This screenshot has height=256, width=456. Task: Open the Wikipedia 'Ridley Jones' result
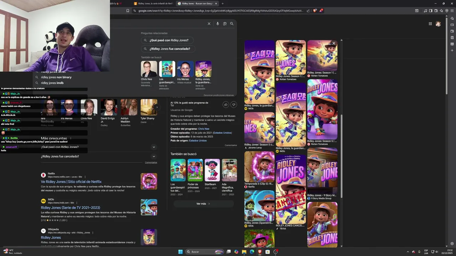51,238
